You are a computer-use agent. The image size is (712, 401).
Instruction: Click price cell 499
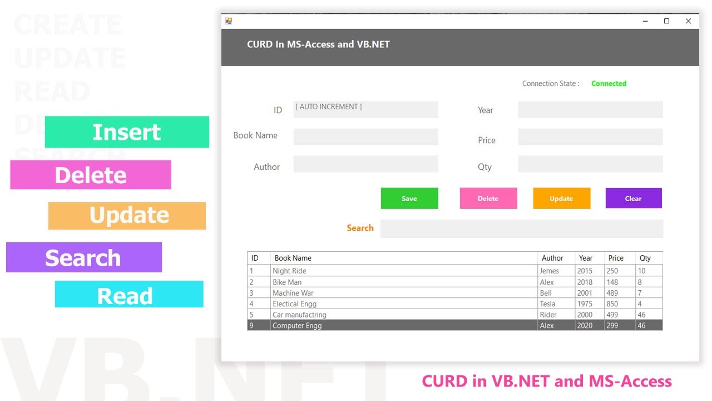point(620,315)
